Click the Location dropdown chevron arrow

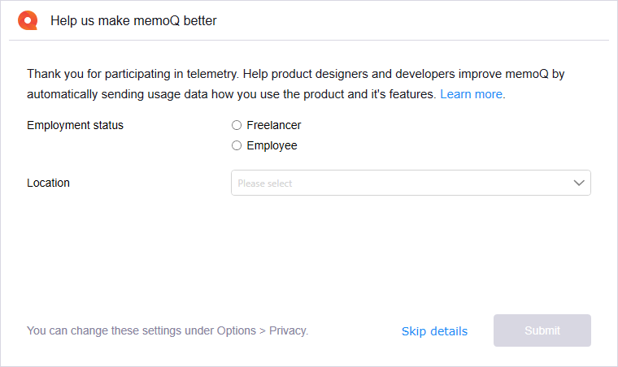tap(579, 183)
